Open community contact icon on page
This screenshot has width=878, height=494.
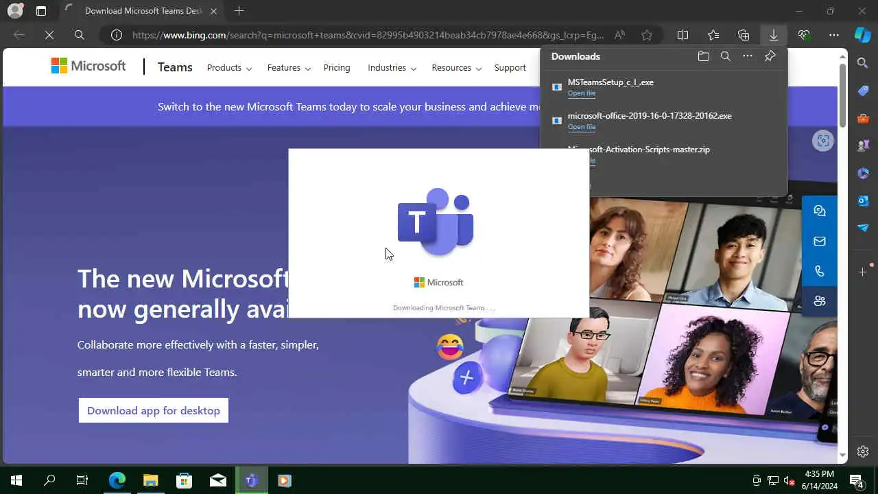coord(819,301)
